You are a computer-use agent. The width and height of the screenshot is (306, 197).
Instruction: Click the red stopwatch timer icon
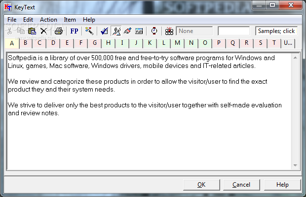point(154,31)
